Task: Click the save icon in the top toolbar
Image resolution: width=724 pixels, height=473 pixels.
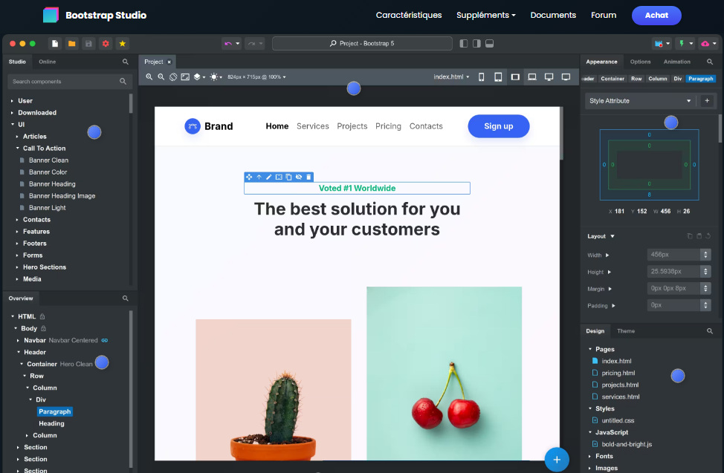Action: point(88,44)
